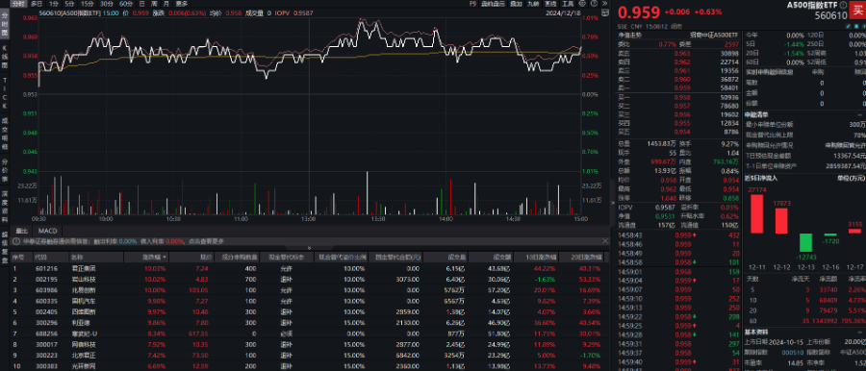The height and width of the screenshot is (371, 866).
Task: Select stock row with code 600335
Action: point(309,300)
